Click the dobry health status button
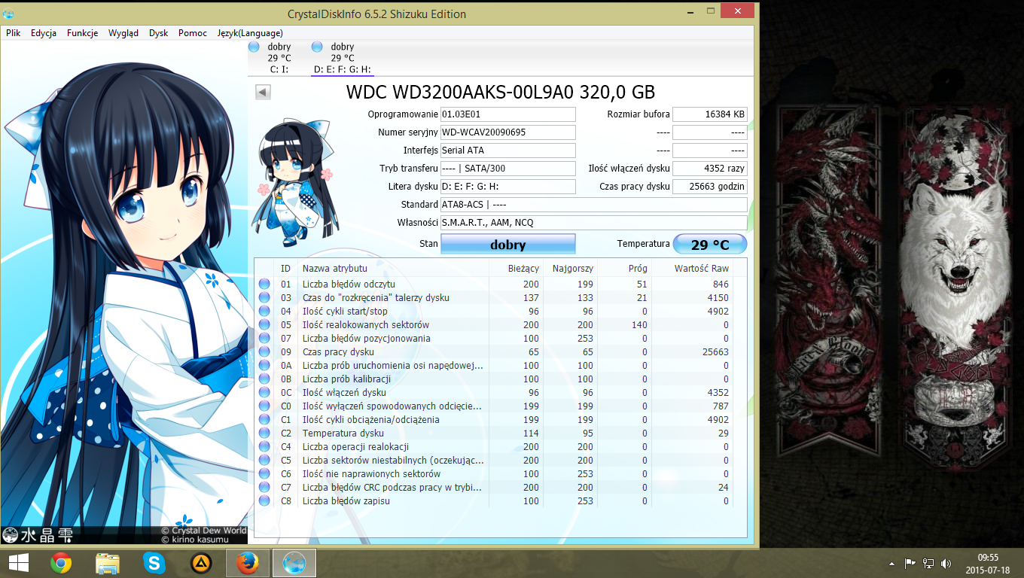 508,245
